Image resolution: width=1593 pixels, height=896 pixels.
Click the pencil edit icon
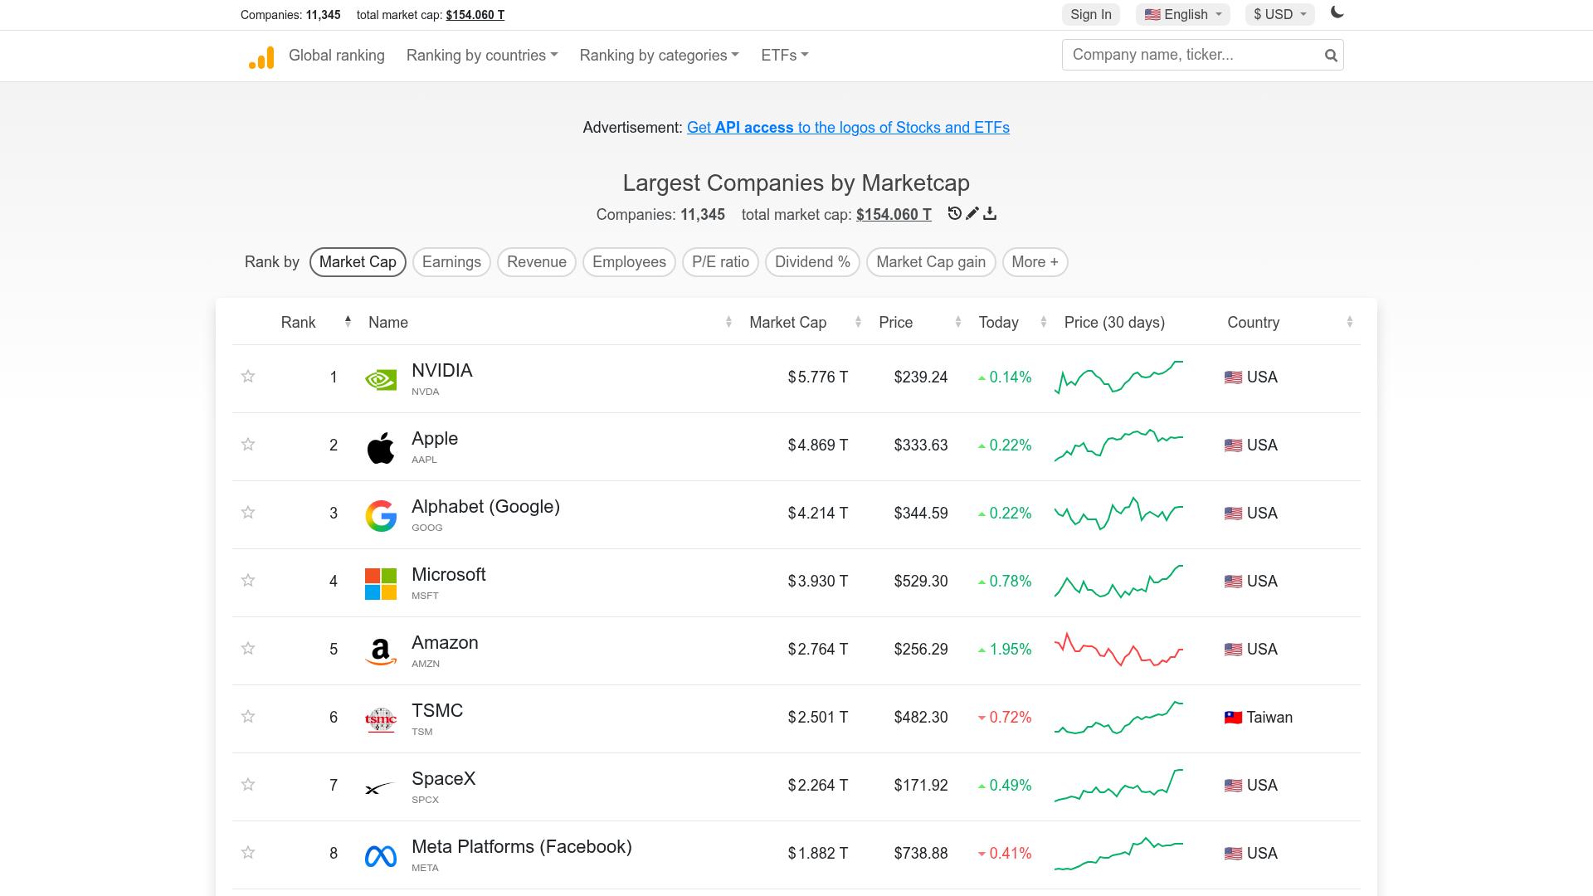pos(972,213)
